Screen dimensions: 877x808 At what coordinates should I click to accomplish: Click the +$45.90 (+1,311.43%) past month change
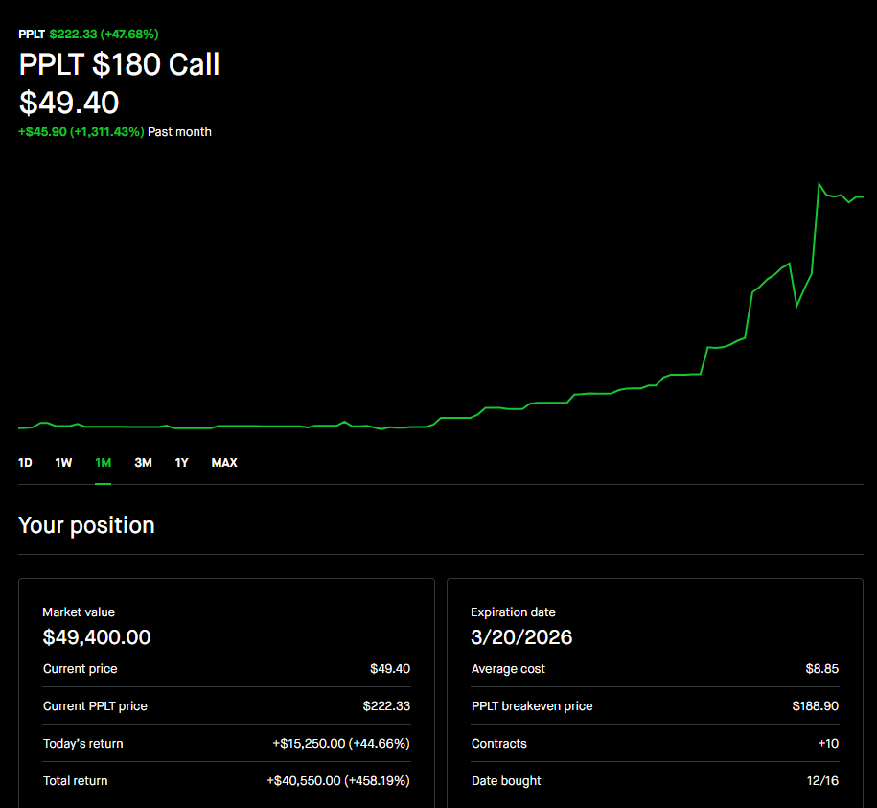pyautogui.click(x=81, y=132)
